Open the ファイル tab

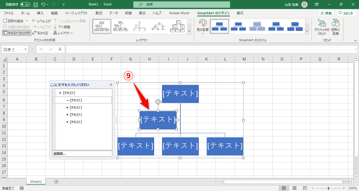(8, 13)
